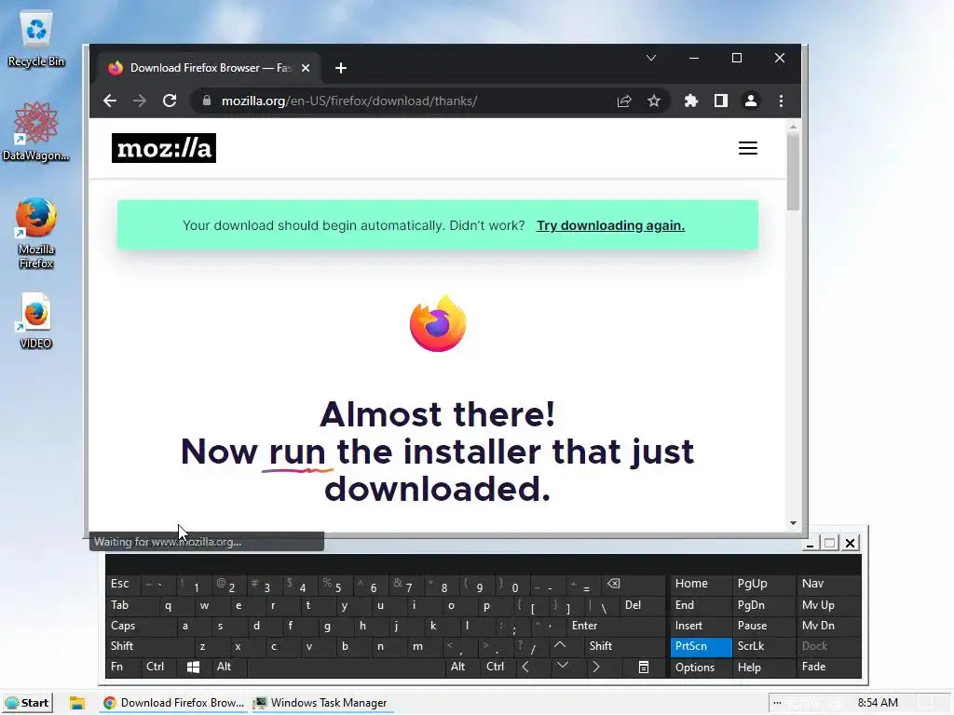Screen dimensions: 954x715
Task: Click the up arrow key on-screen
Action: (x=560, y=646)
